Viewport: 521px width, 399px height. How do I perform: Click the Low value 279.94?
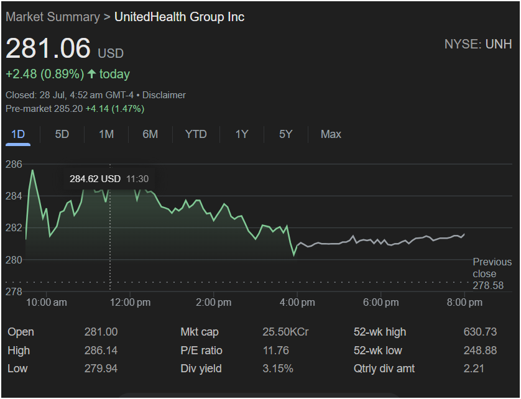(x=101, y=369)
